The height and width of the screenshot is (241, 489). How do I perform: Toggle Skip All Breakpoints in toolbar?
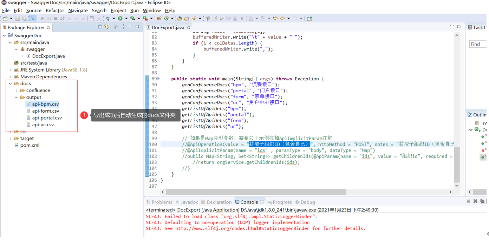(x=33, y=19)
